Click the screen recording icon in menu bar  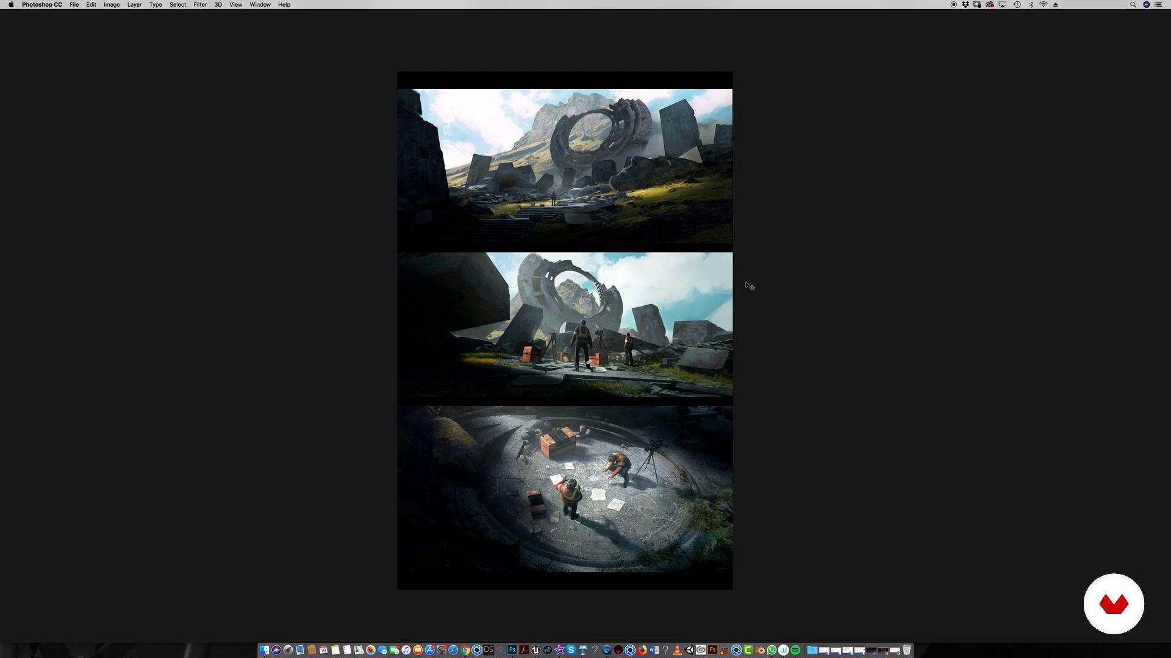pos(954,4)
